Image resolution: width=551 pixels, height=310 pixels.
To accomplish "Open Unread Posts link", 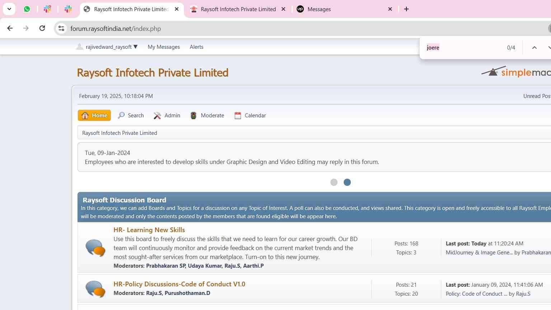I will pyautogui.click(x=537, y=96).
